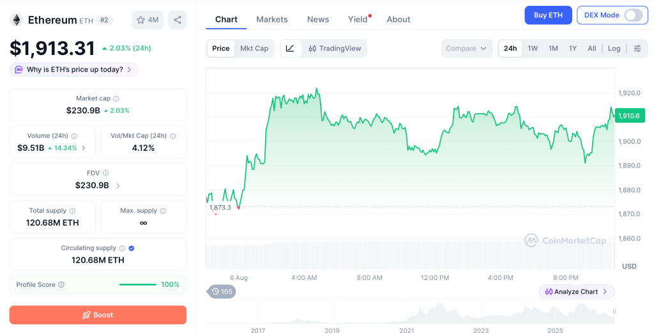Image resolution: width=654 pixels, height=333 pixels.
Task: Click the share icon next to watchlist
Action: click(x=178, y=20)
